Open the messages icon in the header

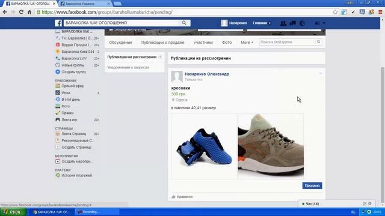[293, 23]
